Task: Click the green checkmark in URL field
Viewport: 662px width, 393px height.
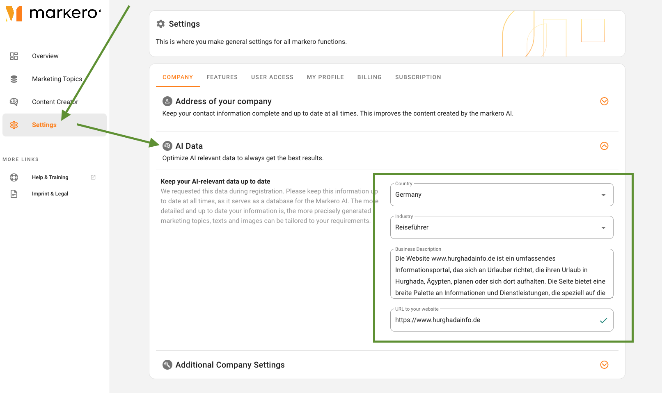Action: [x=603, y=320]
